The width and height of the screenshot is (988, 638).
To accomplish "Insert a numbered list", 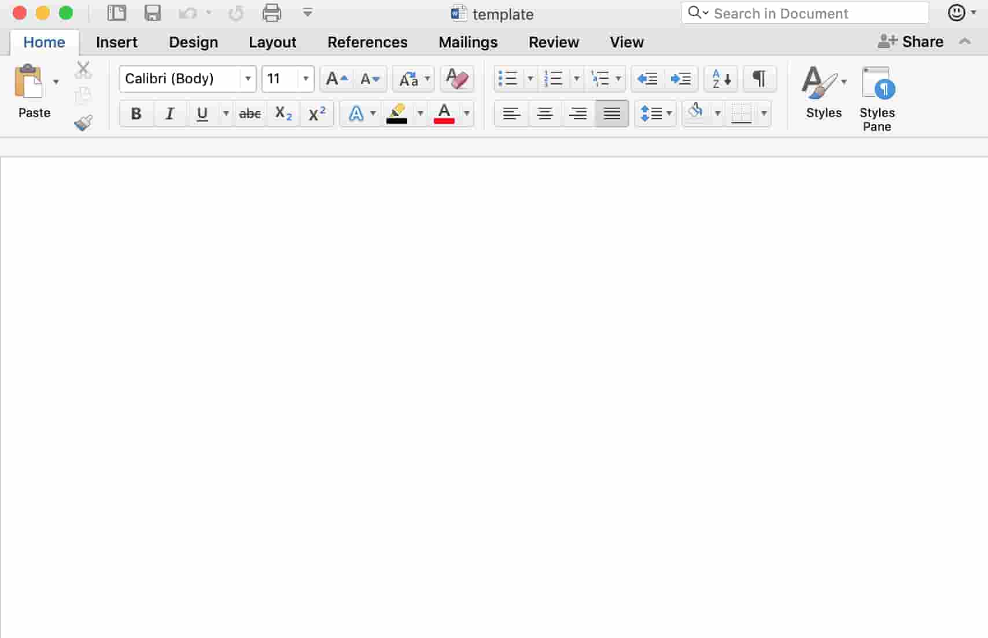I will point(554,79).
